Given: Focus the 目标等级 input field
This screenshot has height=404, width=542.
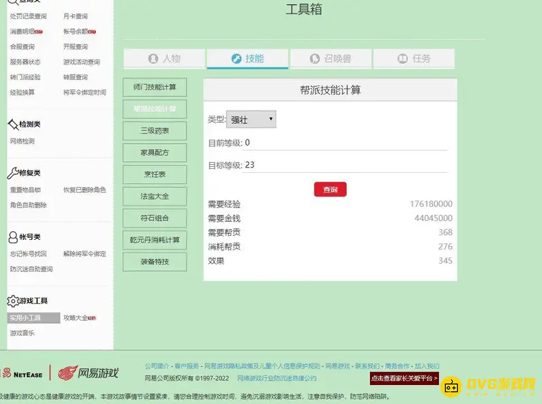Looking at the screenshot, I should click(x=345, y=165).
